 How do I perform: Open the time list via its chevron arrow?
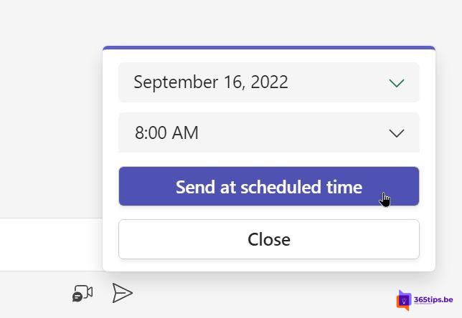tap(397, 133)
